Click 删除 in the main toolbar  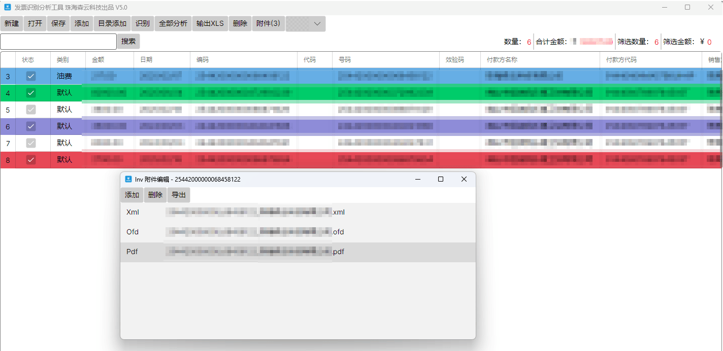240,24
